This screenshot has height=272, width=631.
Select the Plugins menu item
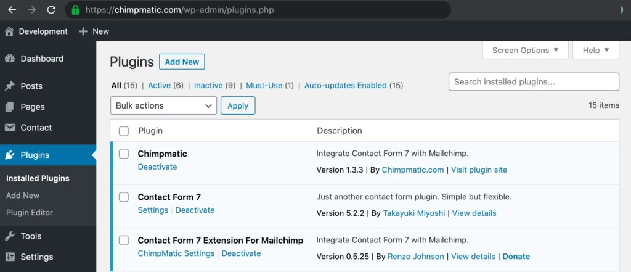pos(48,155)
